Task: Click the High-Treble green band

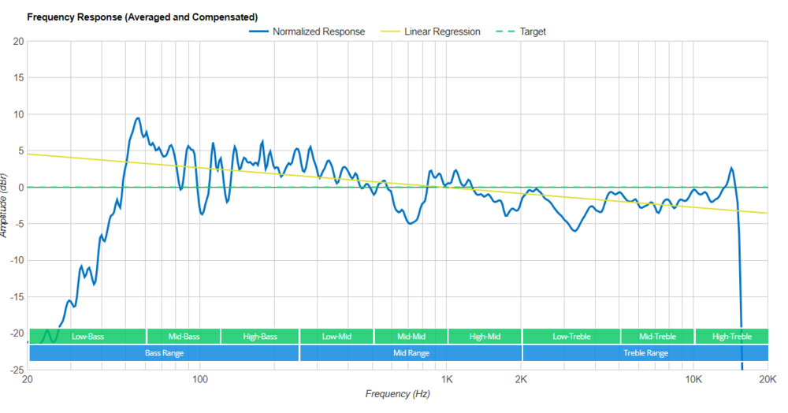Action: point(731,337)
